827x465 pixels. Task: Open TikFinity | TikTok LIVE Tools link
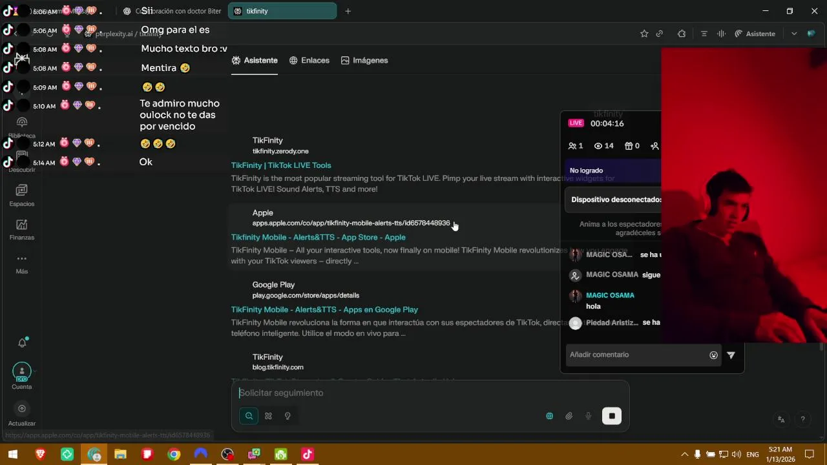tap(281, 165)
